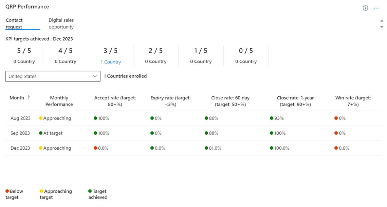The image size is (387, 207).
Task: Click the info icon in the header
Action: click(x=365, y=8)
